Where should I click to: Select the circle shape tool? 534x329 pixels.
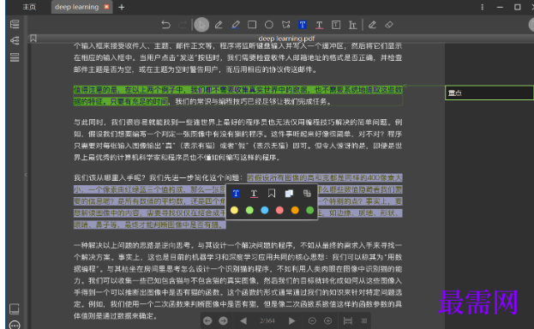(x=269, y=25)
